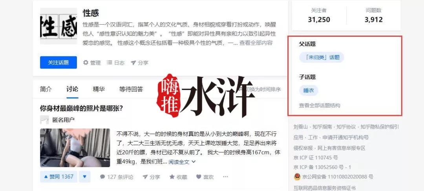
Task: Click the 收藏 star icon
Action: point(172,177)
